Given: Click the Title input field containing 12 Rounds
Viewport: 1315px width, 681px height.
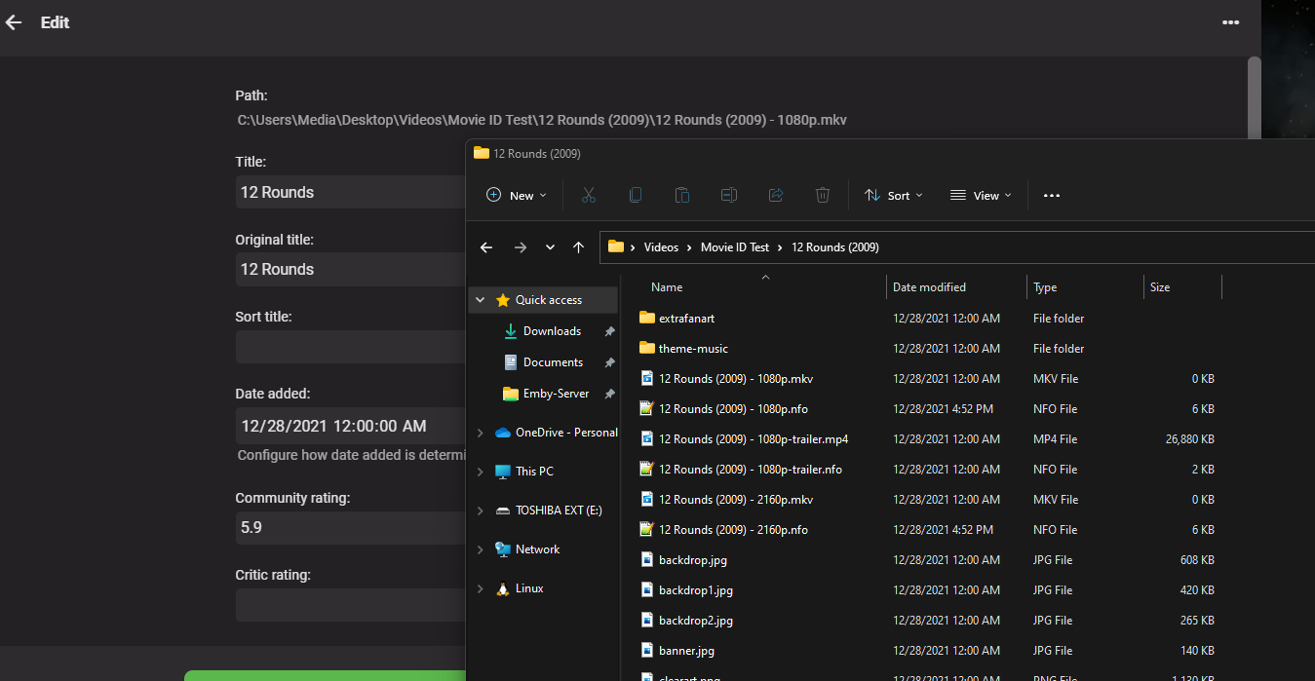Looking at the screenshot, I should click(x=349, y=192).
